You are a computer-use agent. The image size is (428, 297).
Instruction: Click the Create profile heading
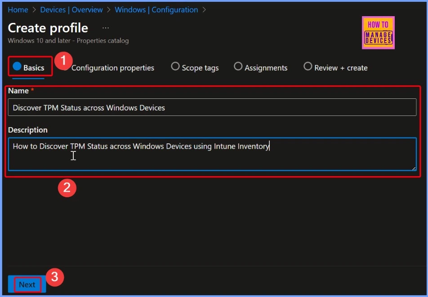tap(48, 28)
